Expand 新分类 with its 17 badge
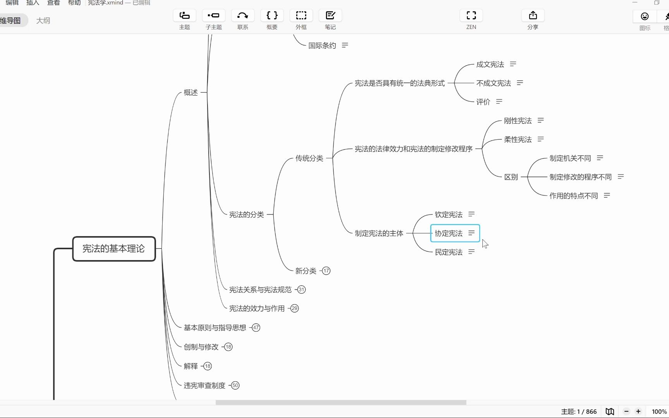This screenshot has width=669, height=418. coord(326,271)
